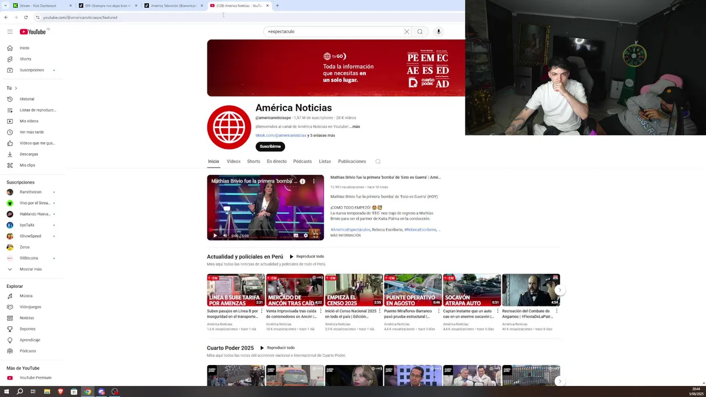Switch to the Videos channel tab
The height and width of the screenshot is (397, 706).
click(x=233, y=162)
